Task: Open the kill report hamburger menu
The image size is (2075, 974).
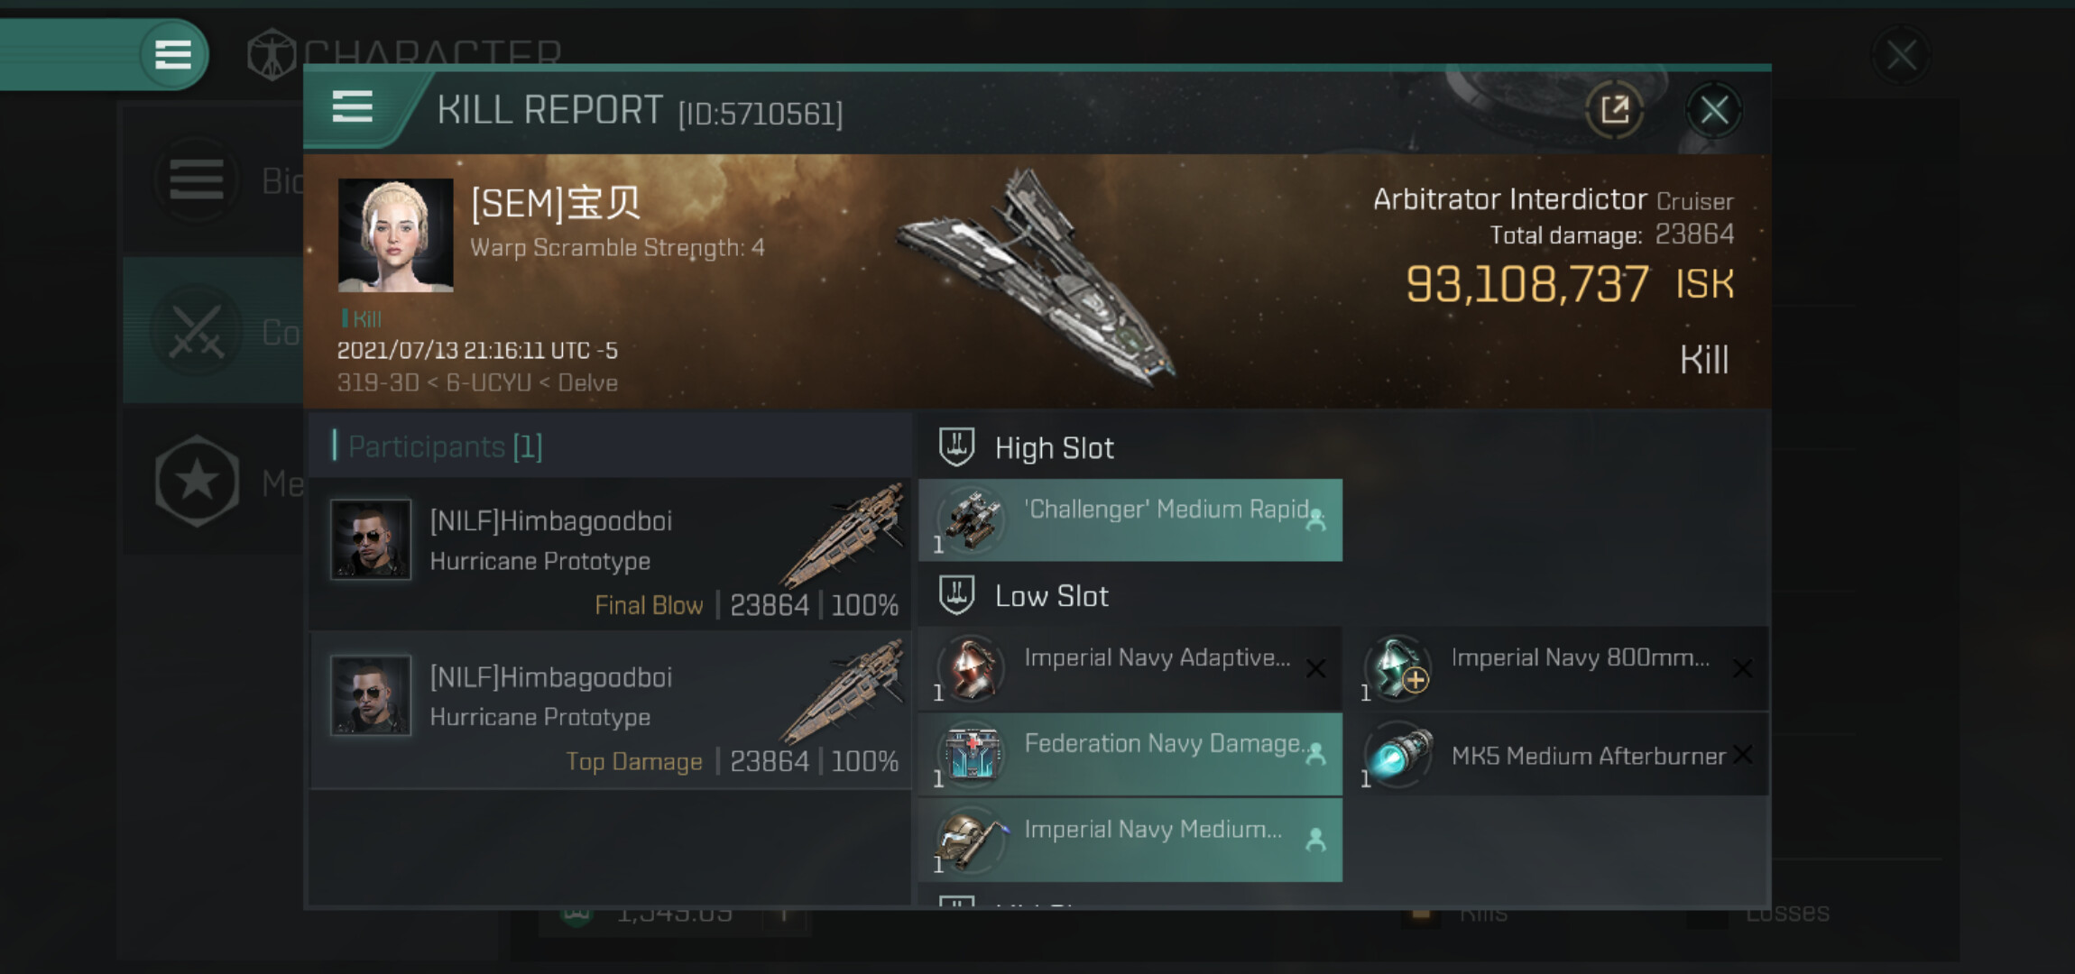Action: (x=352, y=107)
